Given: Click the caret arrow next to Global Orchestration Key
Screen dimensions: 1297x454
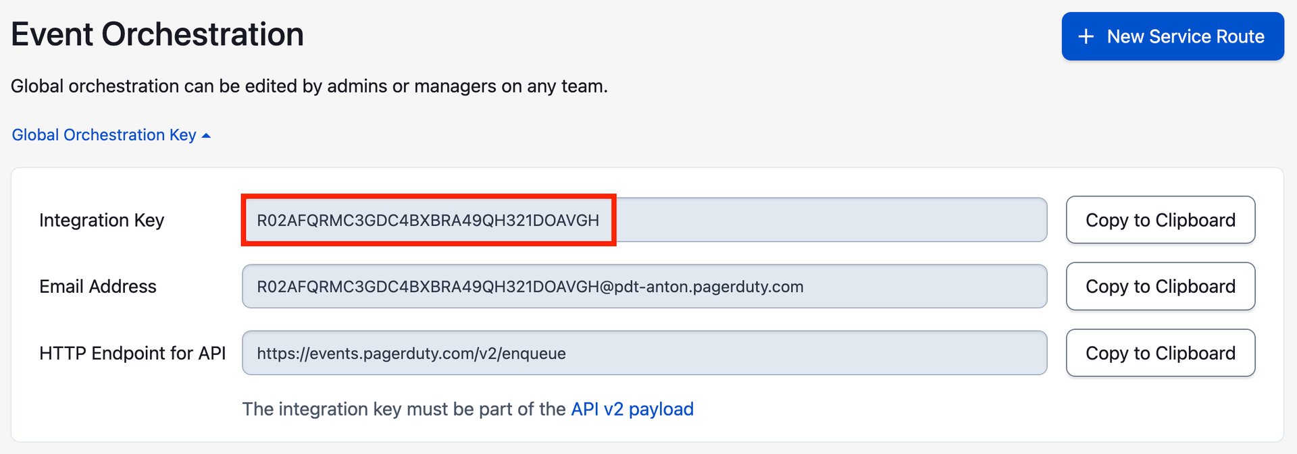Looking at the screenshot, I should tap(205, 135).
